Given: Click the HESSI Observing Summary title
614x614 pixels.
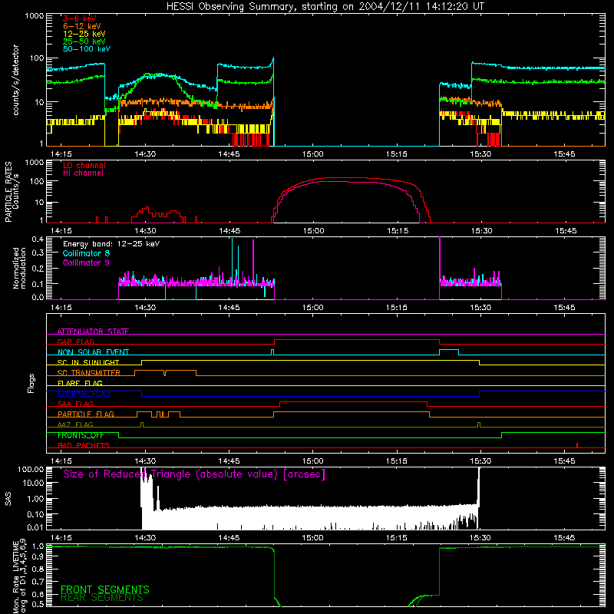Looking at the screenshot, I should (325, 7).
